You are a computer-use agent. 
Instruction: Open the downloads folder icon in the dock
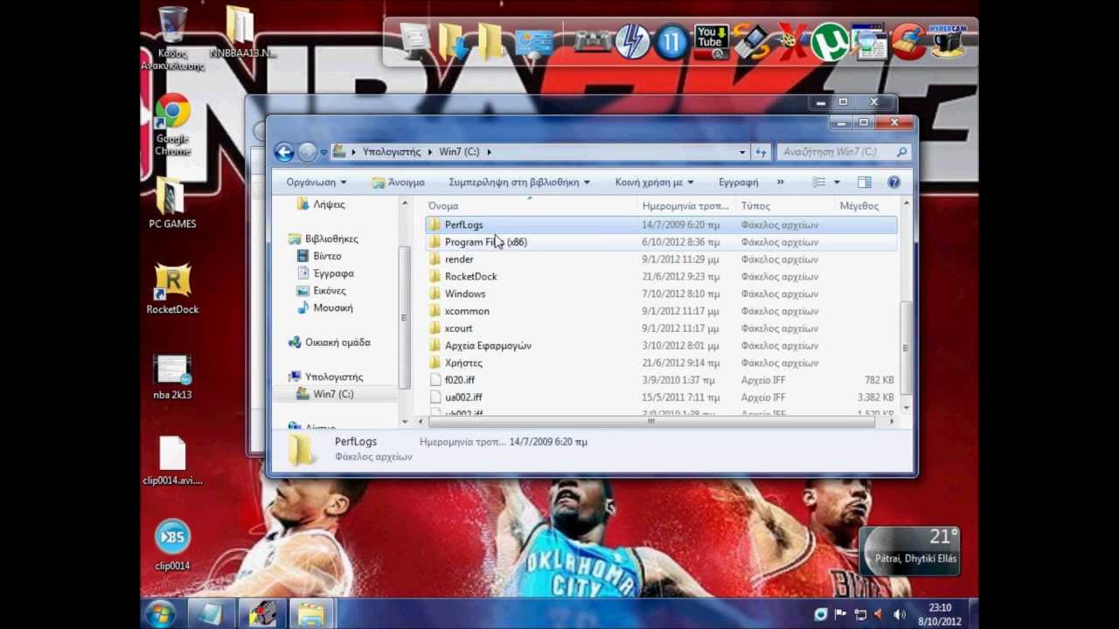coord(455,42)
